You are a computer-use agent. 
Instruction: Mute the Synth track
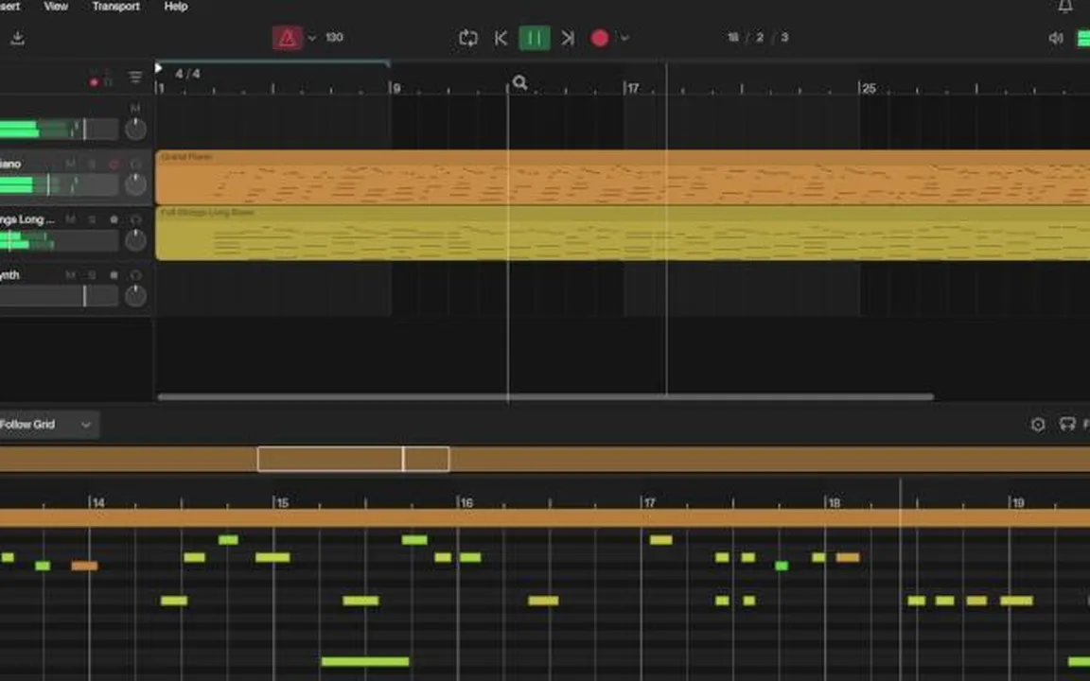70,275
